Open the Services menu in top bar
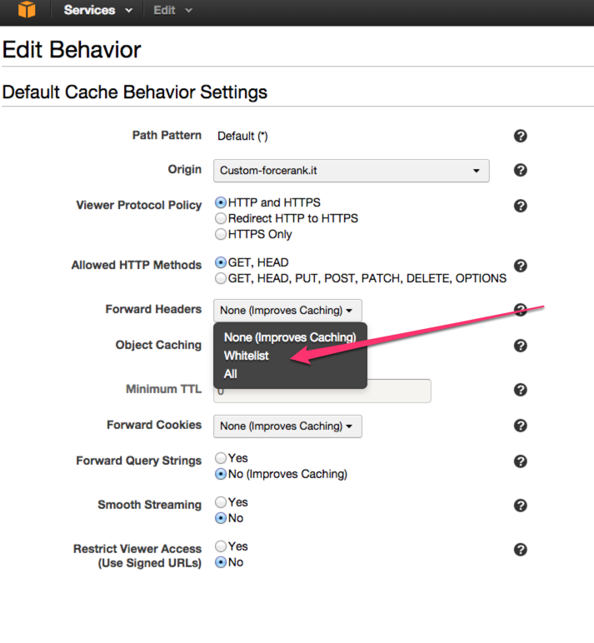 (x=98, y=10)
